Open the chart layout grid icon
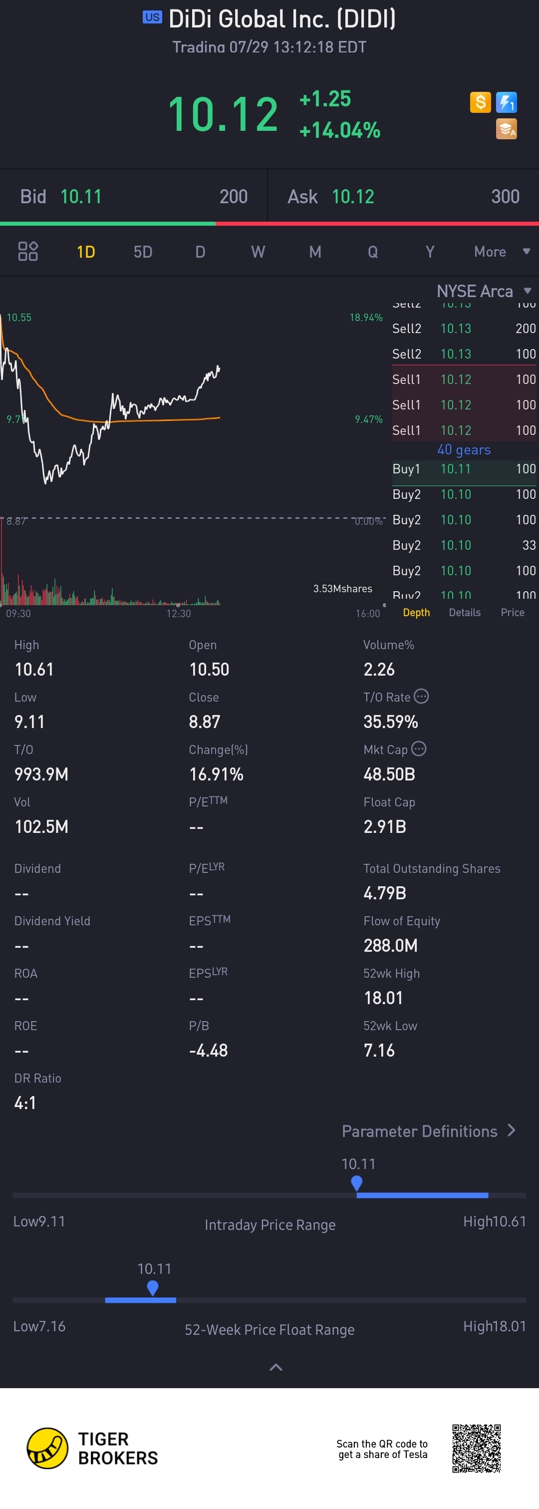 point(28,251)
